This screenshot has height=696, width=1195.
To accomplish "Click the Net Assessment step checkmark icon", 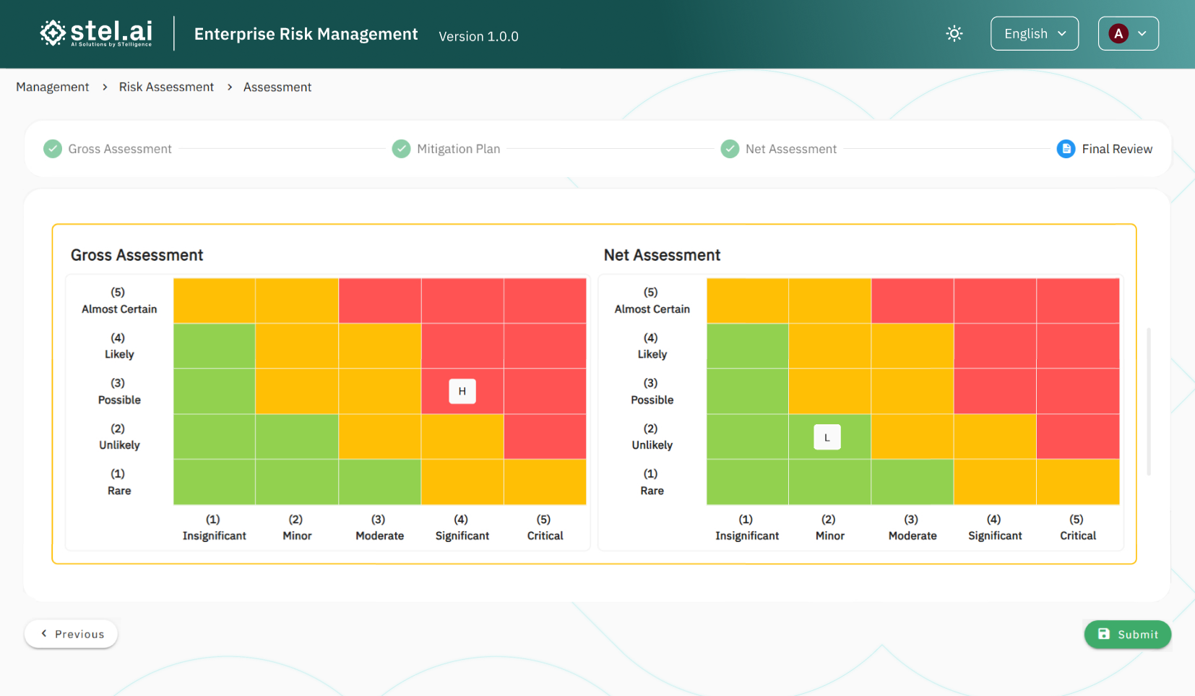I will [730, 149].
